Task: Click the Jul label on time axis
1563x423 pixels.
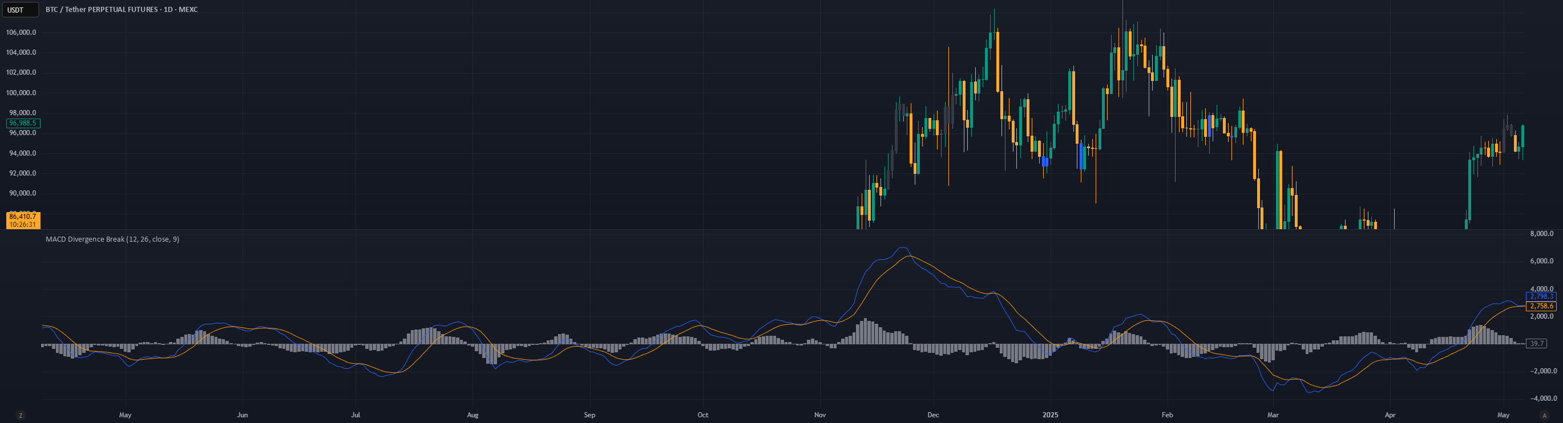Action: coord(356,415)
